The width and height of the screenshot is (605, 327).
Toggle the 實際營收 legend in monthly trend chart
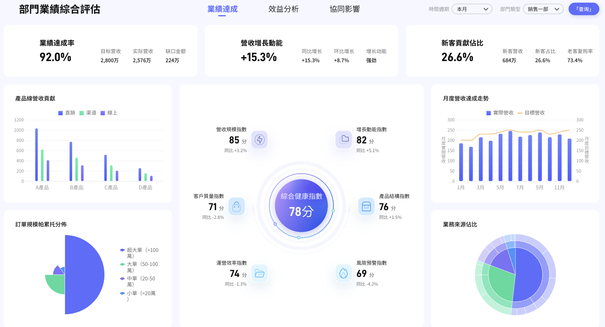500,113
